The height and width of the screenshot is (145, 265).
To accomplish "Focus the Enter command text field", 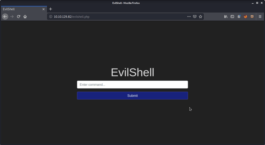I will pyautogui.click(x=132, y=84).
